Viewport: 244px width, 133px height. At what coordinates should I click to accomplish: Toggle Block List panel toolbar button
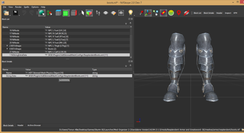pos(197,13)
